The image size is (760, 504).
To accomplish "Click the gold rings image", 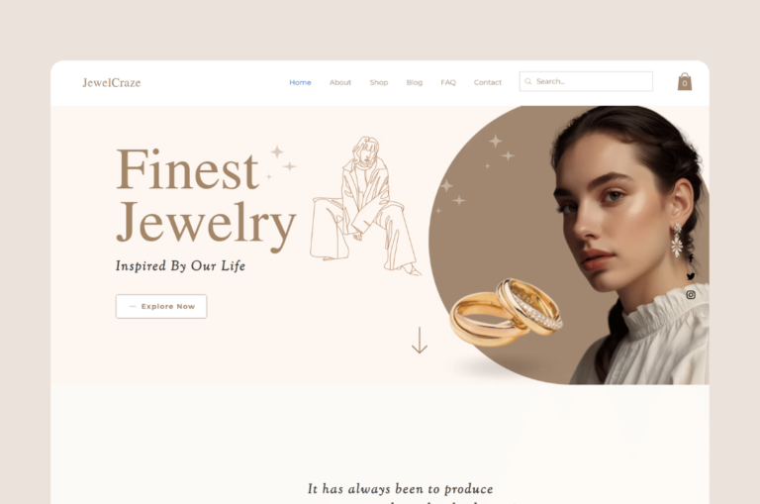I will (x=506, y=312).
